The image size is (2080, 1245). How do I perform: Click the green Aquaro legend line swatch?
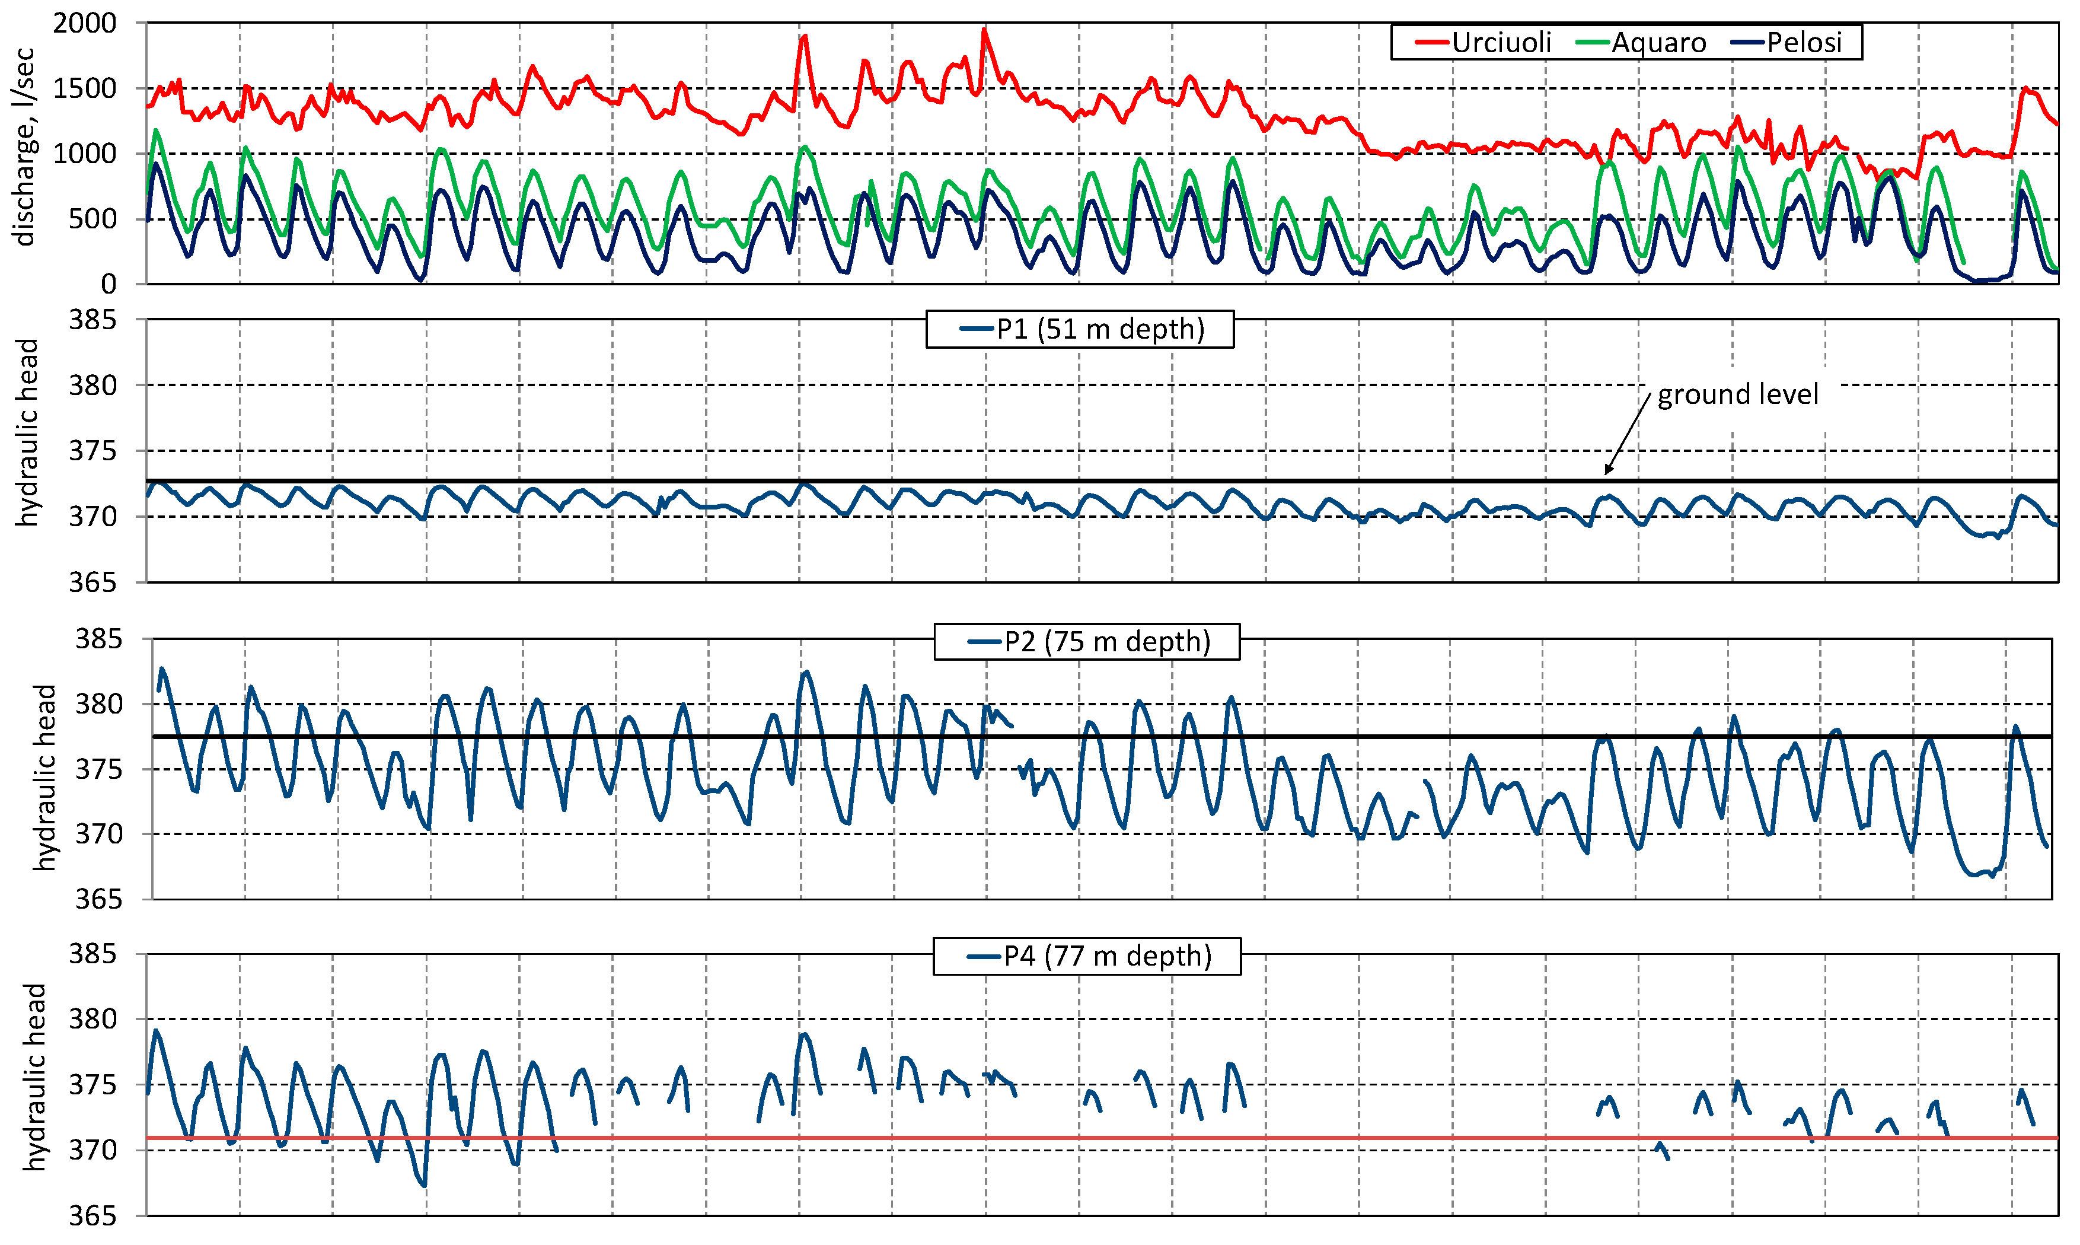tap(1592, 42)
